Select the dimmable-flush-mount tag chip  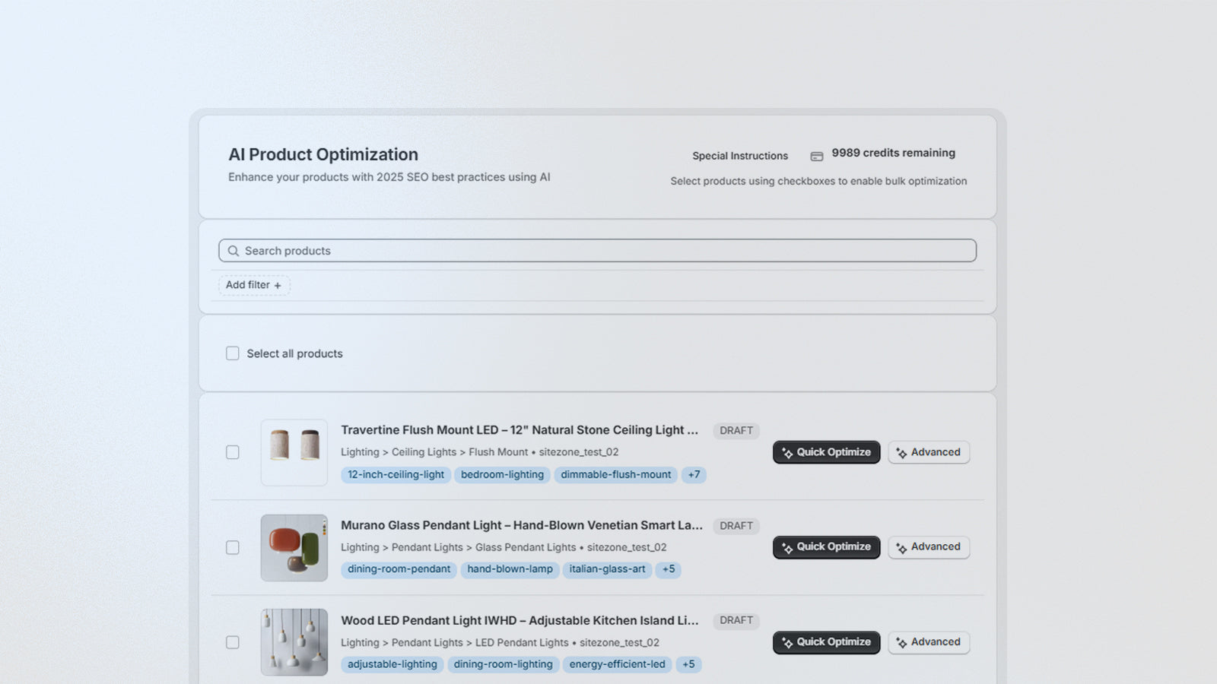615,474
